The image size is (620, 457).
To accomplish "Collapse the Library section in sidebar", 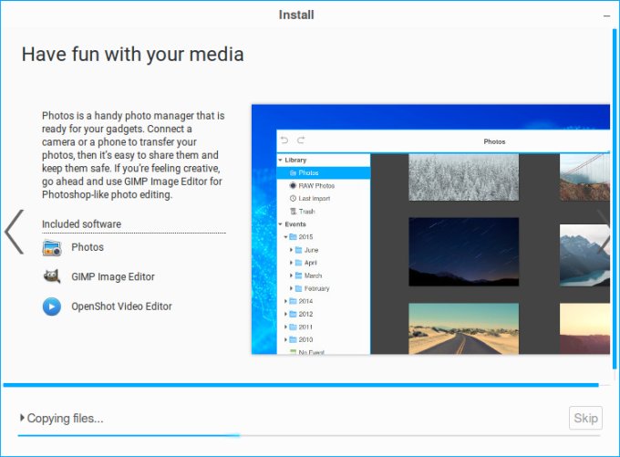I will click(x=281, y=161).
